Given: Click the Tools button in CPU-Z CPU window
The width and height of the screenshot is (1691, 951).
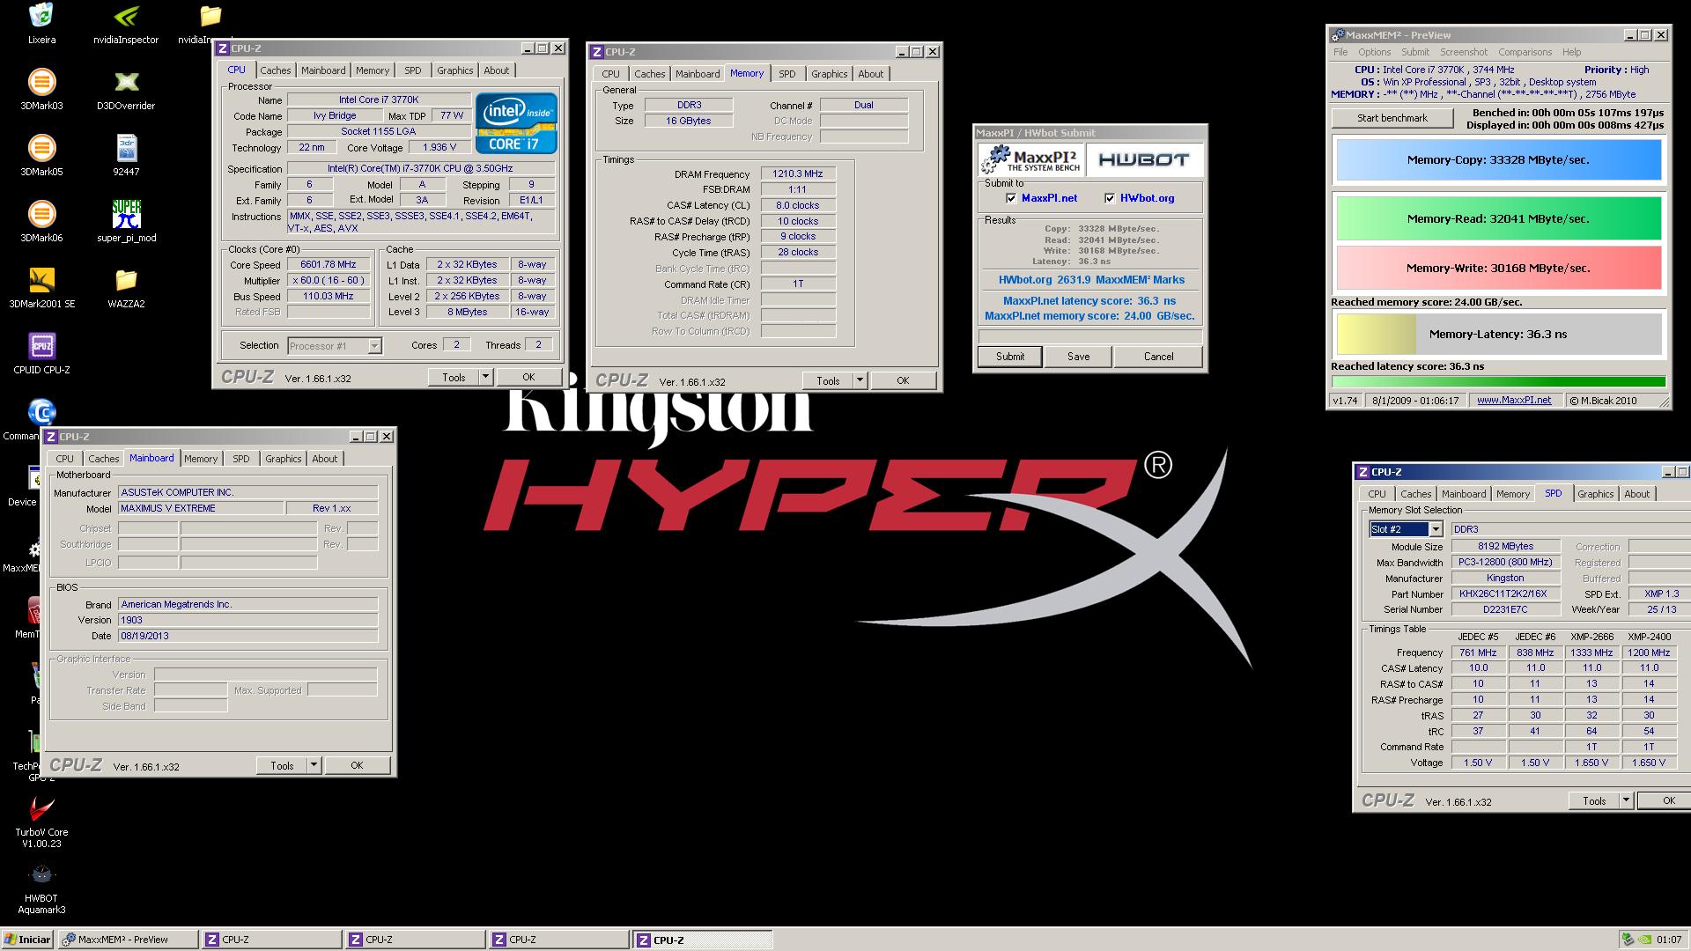Looking at the screenshot, I should (x=454, y=377).
